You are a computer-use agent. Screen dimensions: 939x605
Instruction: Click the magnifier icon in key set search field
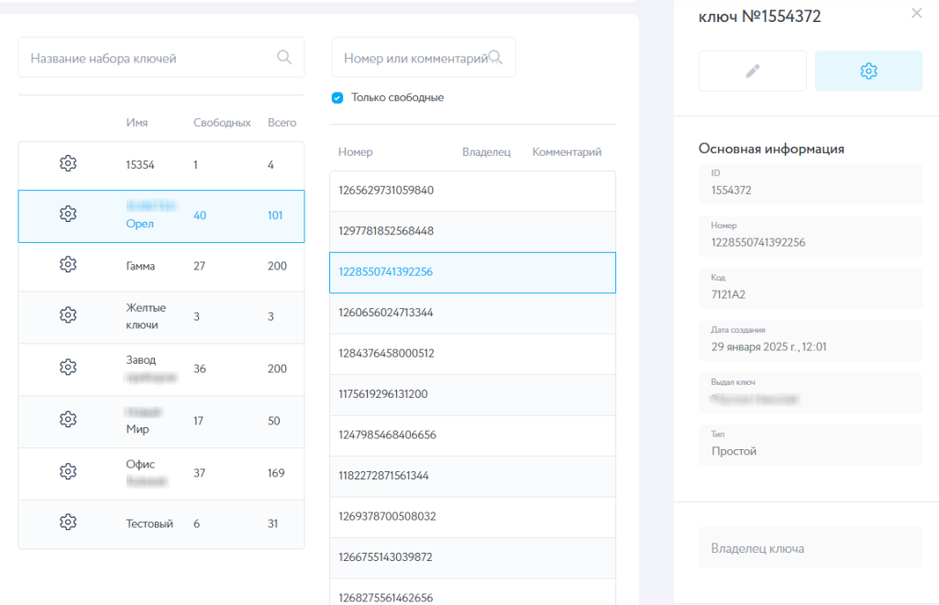[285, 56]
